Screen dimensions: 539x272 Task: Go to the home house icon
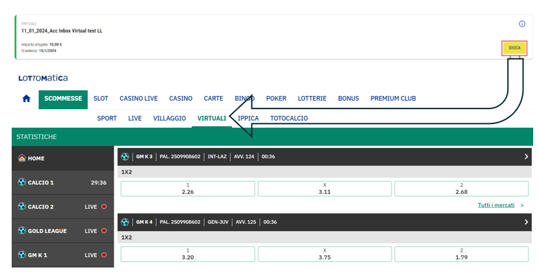pos(27,99)
